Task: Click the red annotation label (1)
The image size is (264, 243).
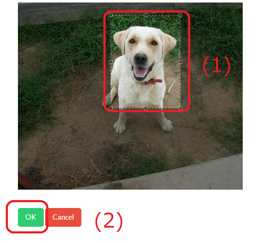Action: [x=216, y=66]
